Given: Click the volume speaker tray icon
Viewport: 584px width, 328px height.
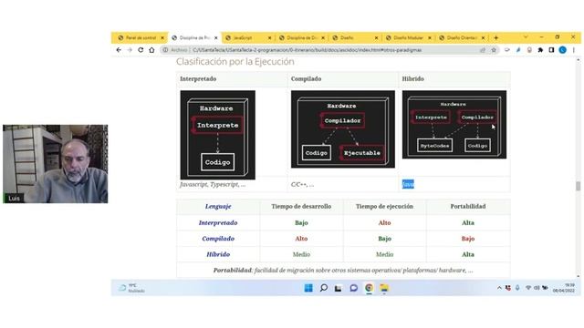Looking at the screenshot, I should point(537,288).
